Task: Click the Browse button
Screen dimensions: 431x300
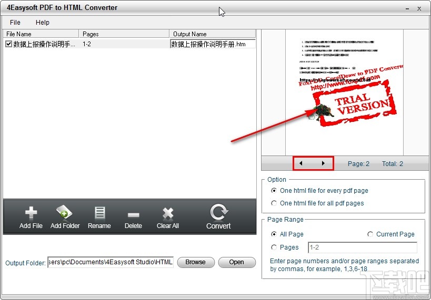Action: pos(196,262)
